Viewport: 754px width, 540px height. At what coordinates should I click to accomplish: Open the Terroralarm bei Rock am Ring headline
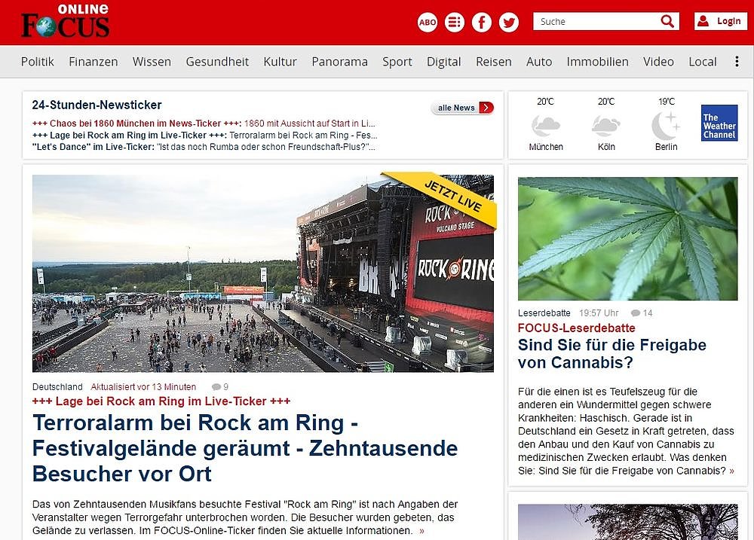point(245,448)
